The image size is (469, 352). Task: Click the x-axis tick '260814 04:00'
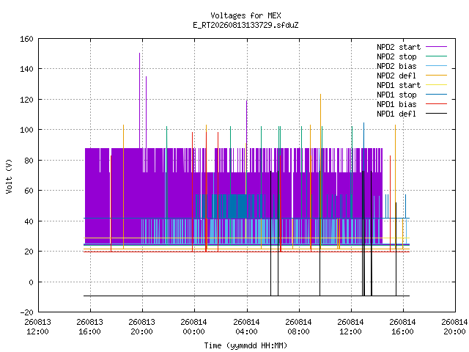[x=246, y=327]
